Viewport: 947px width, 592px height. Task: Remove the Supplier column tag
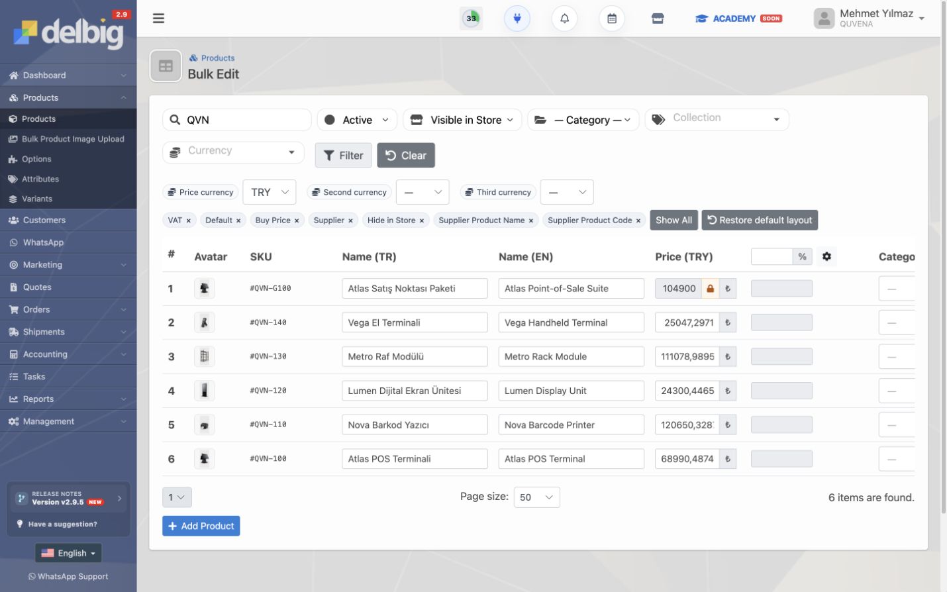coord(350,221)
